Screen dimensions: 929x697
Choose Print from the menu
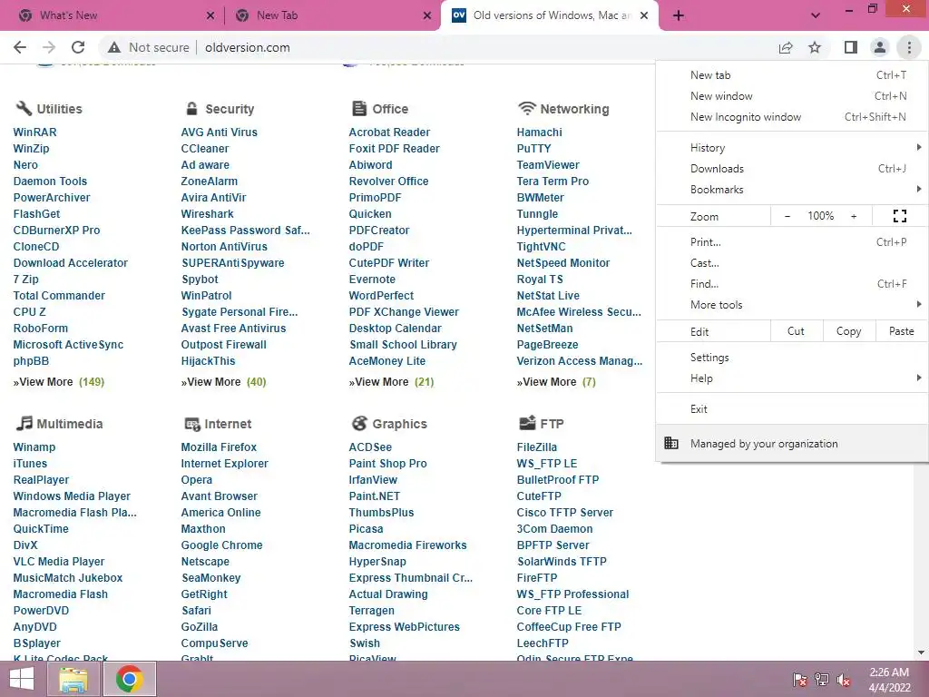(x=792, y=241)
